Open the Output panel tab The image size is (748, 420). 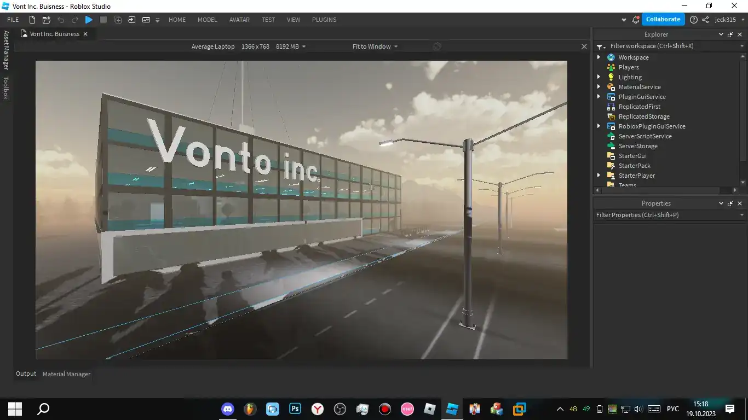tap(26, 374)
